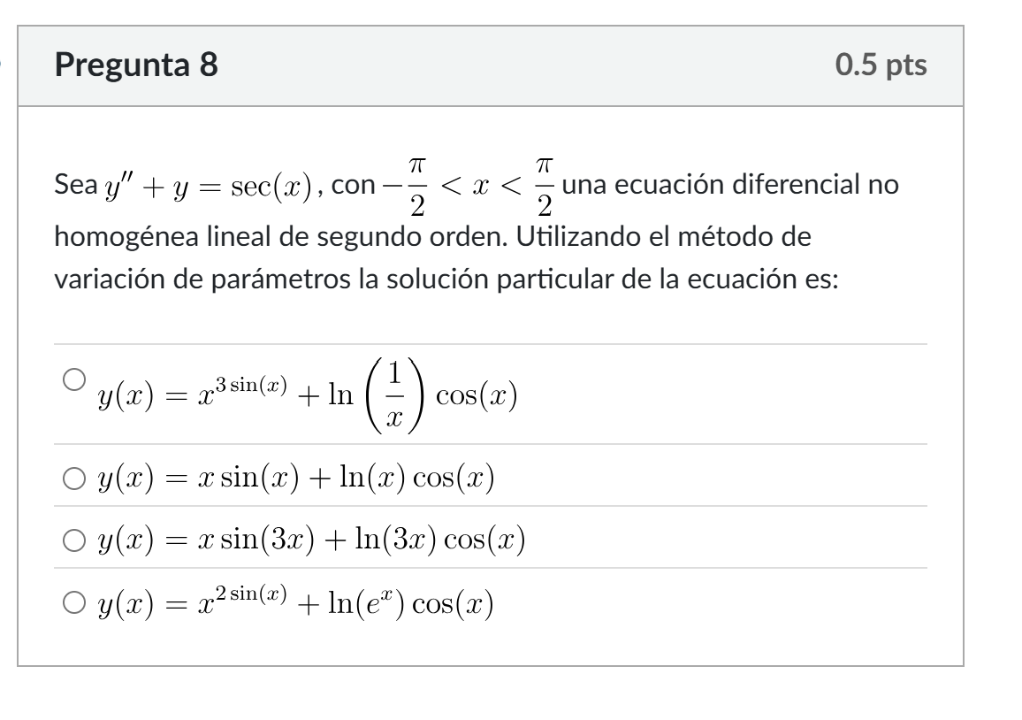This screenshot has height=720, width=1022.
Task: Click the words variación de parámetros
Action: [202, 280]
